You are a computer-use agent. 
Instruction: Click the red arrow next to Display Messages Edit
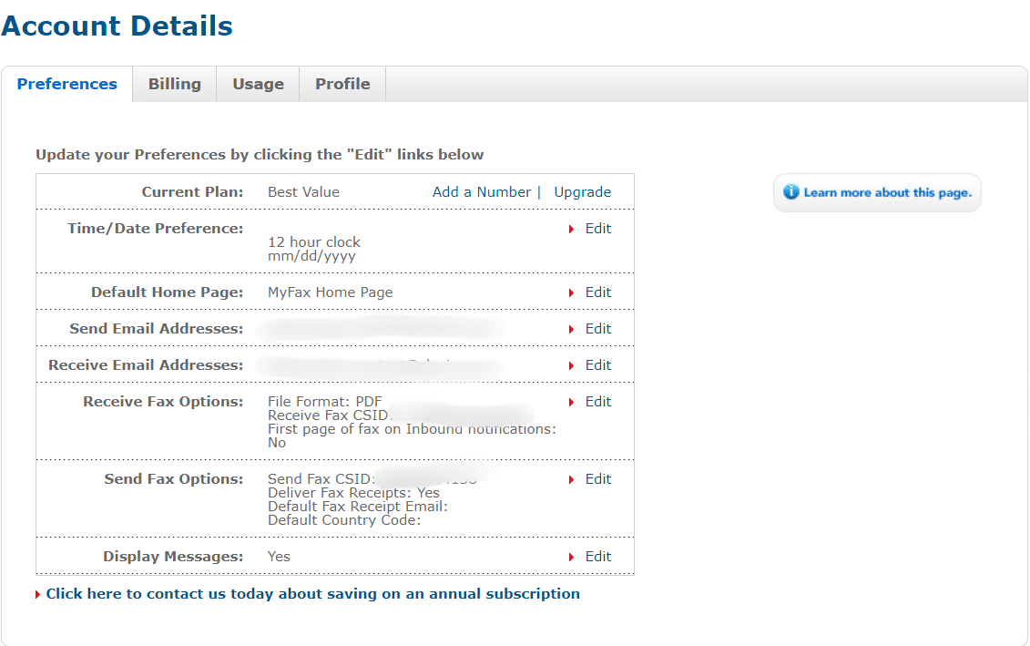572,556
